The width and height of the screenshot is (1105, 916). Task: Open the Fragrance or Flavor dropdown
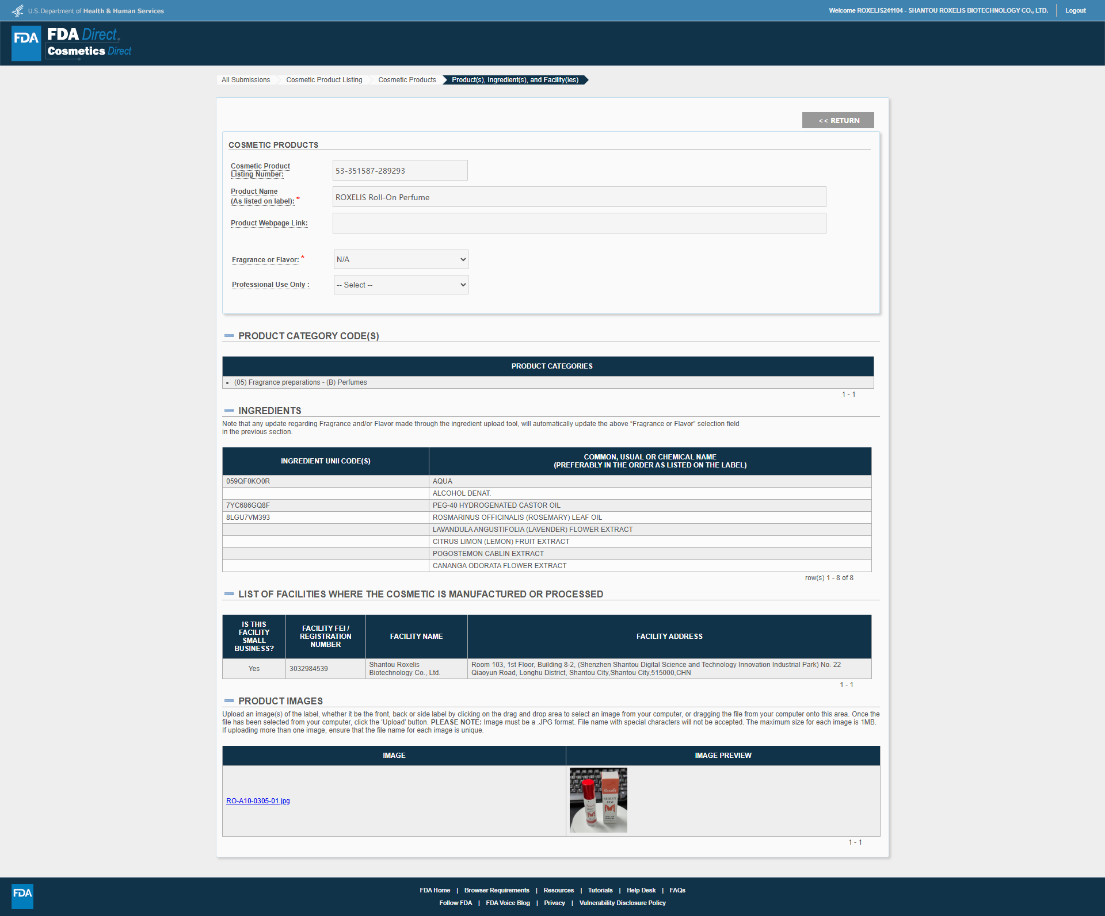pos(401,259)
